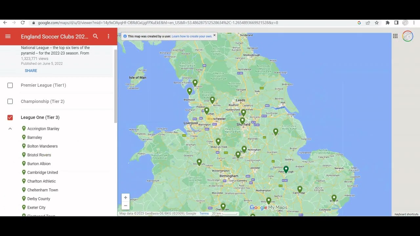Bookmark this page with the star icon
The width and height of the screenshot is (420, 236).
[x=377, y=23]
